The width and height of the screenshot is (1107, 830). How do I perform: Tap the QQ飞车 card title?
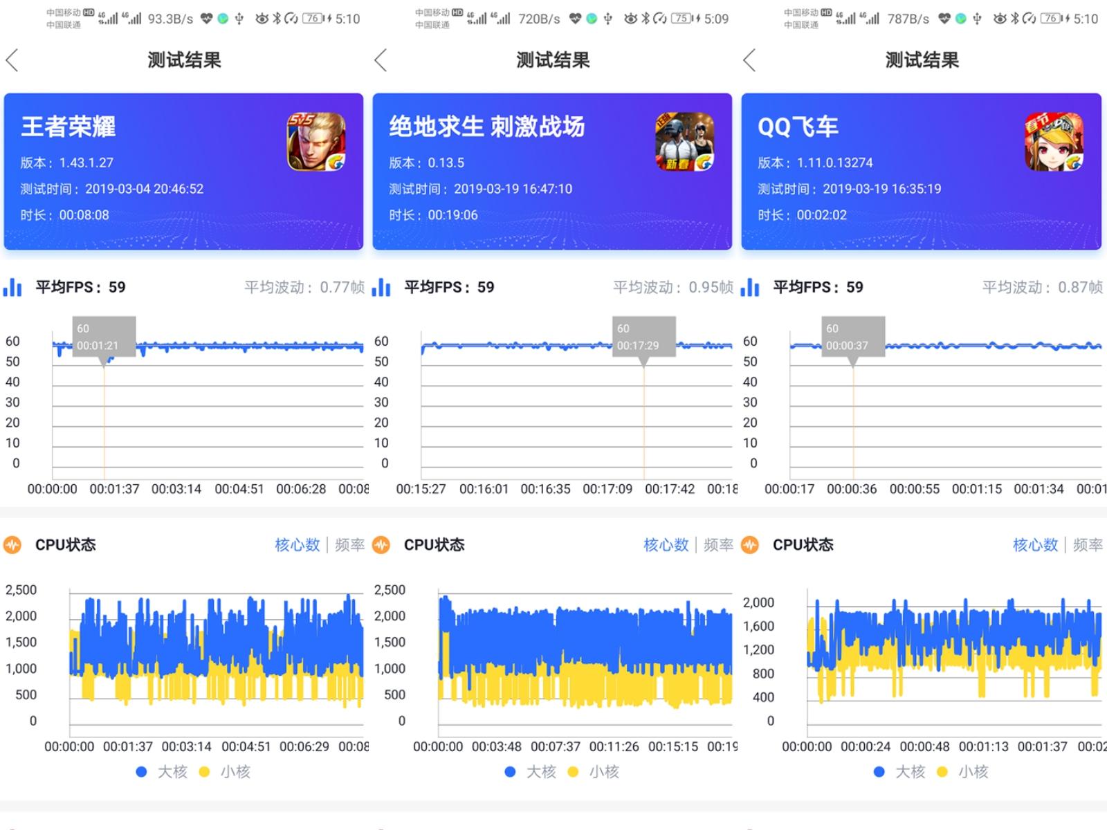[x=798, y=127]
